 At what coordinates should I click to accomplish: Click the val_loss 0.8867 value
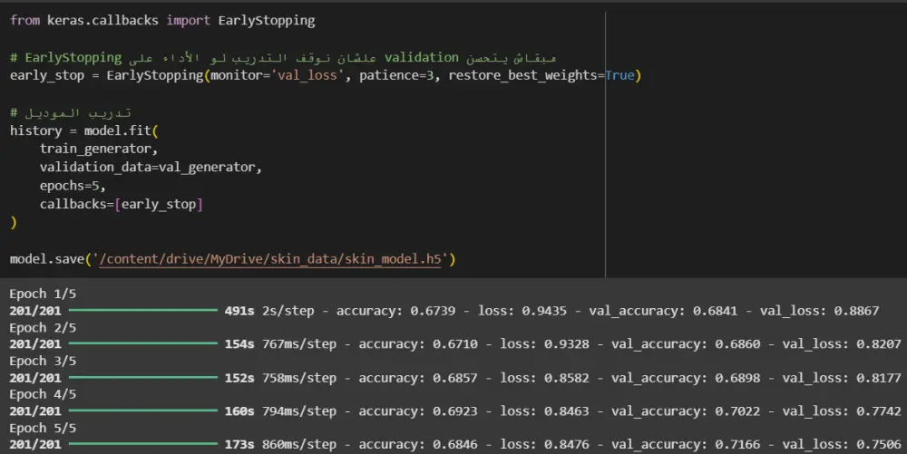pos(856,311)
